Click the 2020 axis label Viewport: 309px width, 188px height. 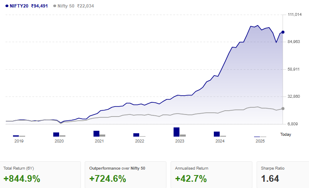click(x=59, y=141)
